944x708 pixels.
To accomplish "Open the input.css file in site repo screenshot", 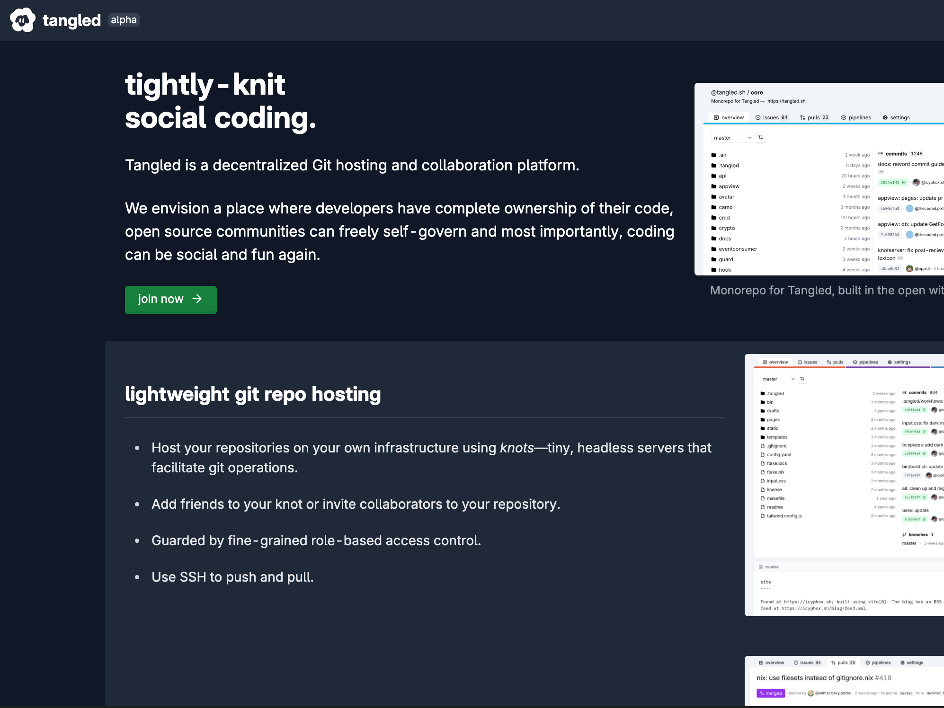I will pyautogui.click(x=773, y=481).
